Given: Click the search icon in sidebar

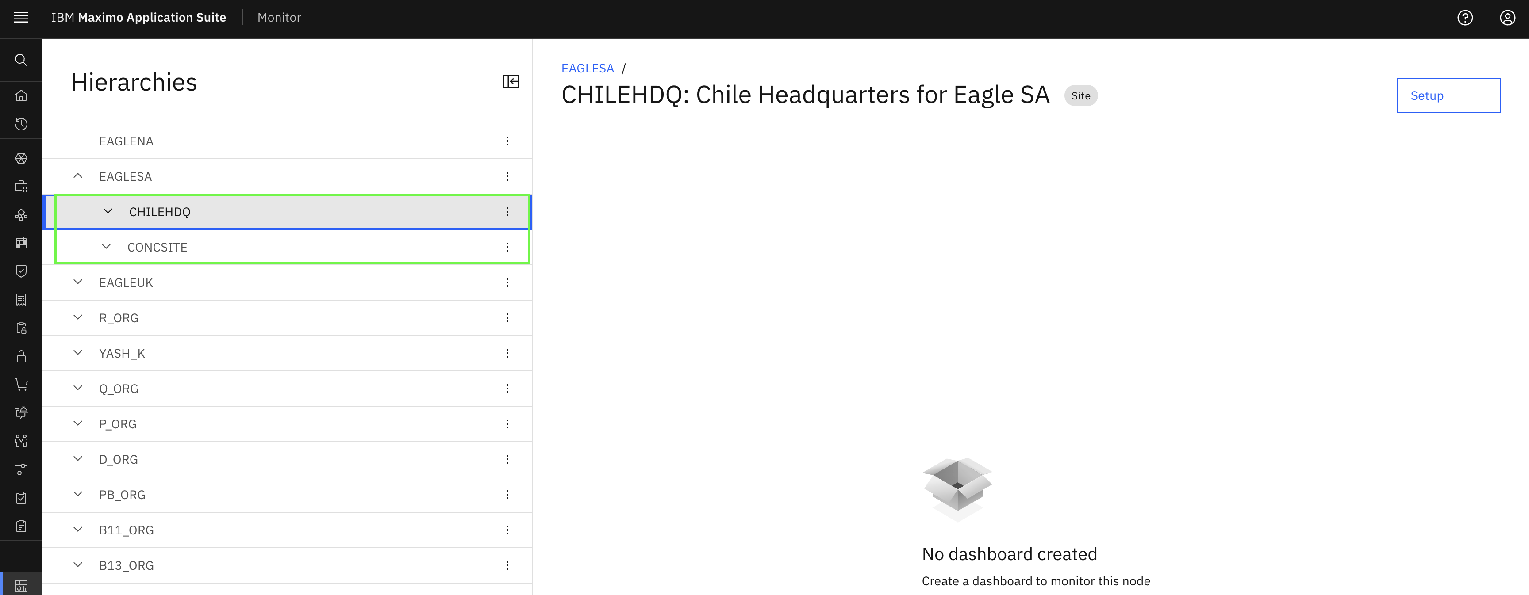Looking at the screenshot, I should (21, 60).
